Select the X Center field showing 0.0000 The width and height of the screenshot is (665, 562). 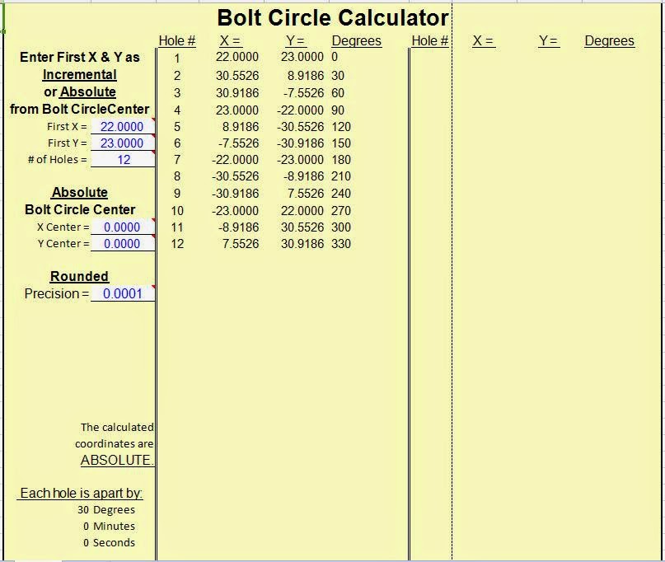coord(122,227)
